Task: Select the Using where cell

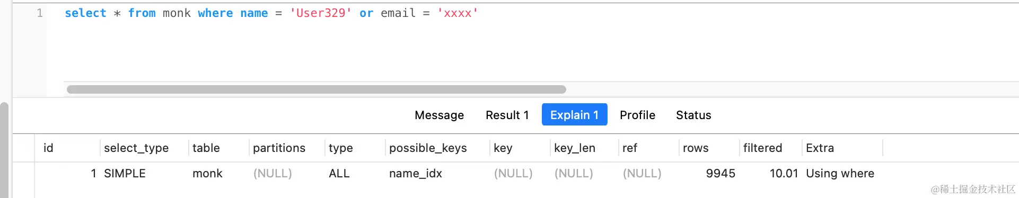Action: (x=840, y=174)
